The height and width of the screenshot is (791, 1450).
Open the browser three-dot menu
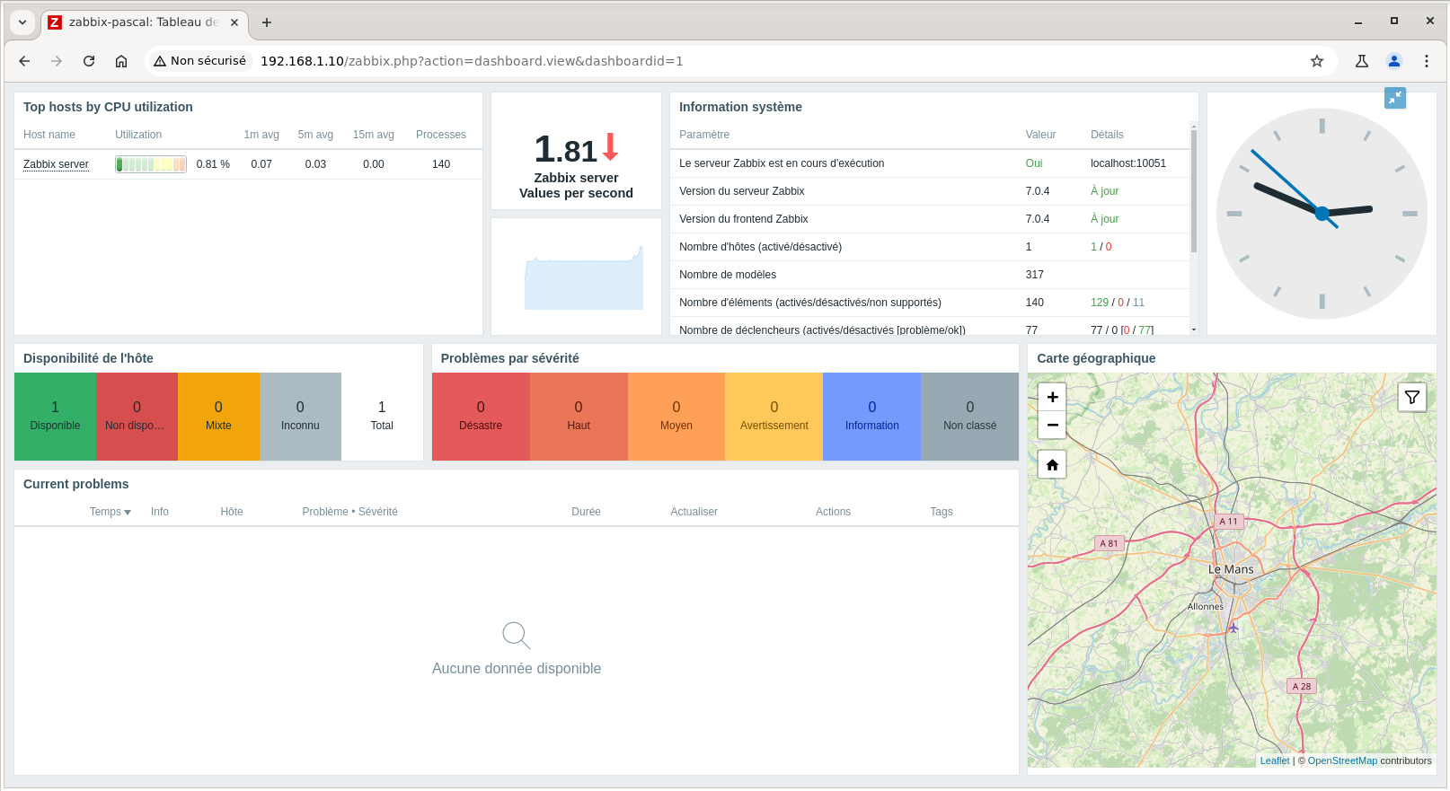[x=1427, y=61]
